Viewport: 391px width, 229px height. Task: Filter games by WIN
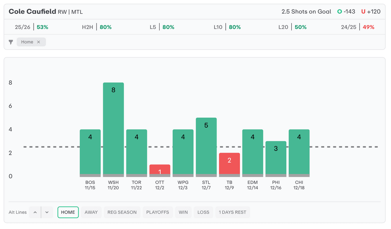point(183,212)
